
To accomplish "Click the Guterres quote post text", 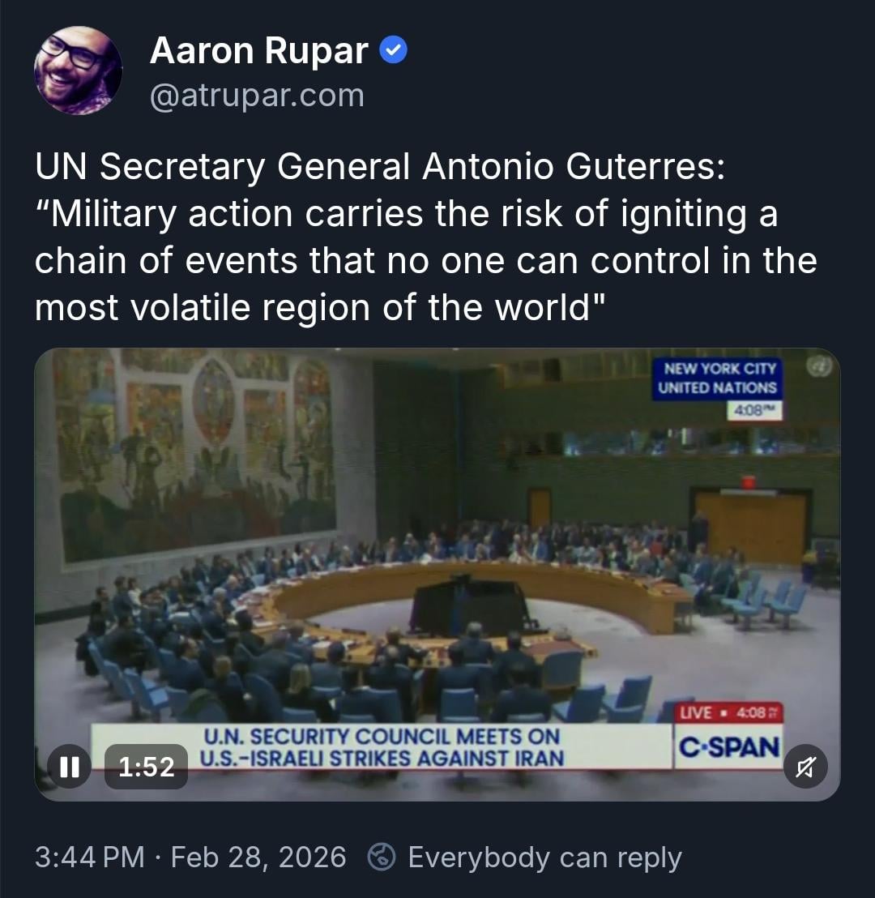I will [x=425, y=237].
